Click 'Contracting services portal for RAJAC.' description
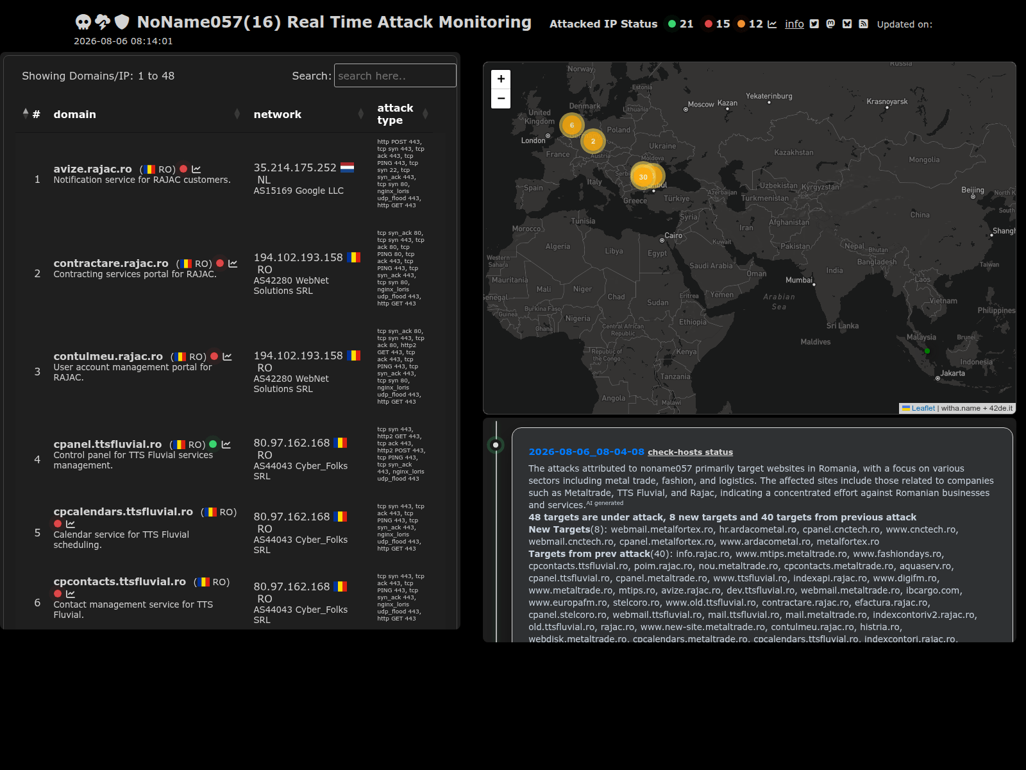Viewport: 1026px width, 770px height. pos(135,274)
